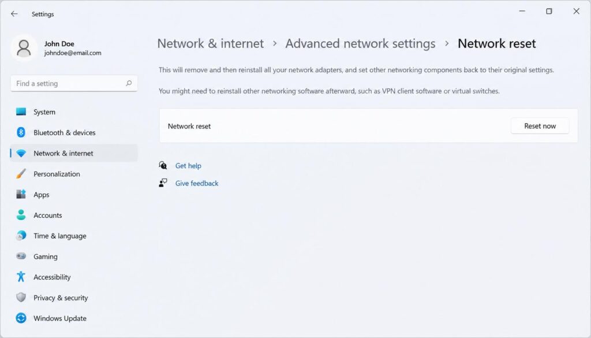Image resolution: width=591 pixels, height=338 pixels.
Task: Open System settings category
Action: click(74, 112)
